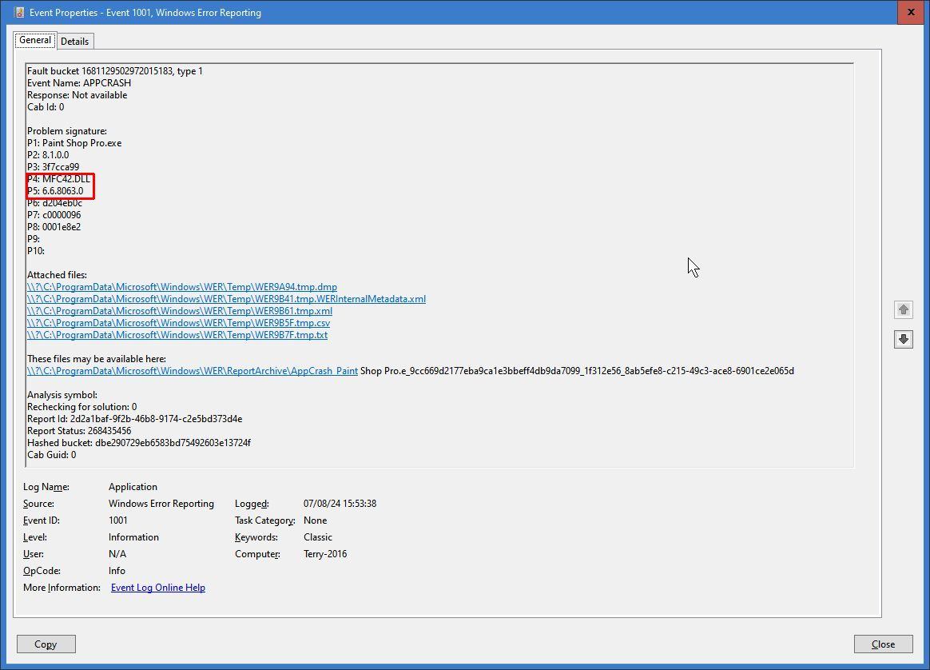Screen dimensions: 930x670
Task: Switch to the General tab
Action: [x=35, y=40]
